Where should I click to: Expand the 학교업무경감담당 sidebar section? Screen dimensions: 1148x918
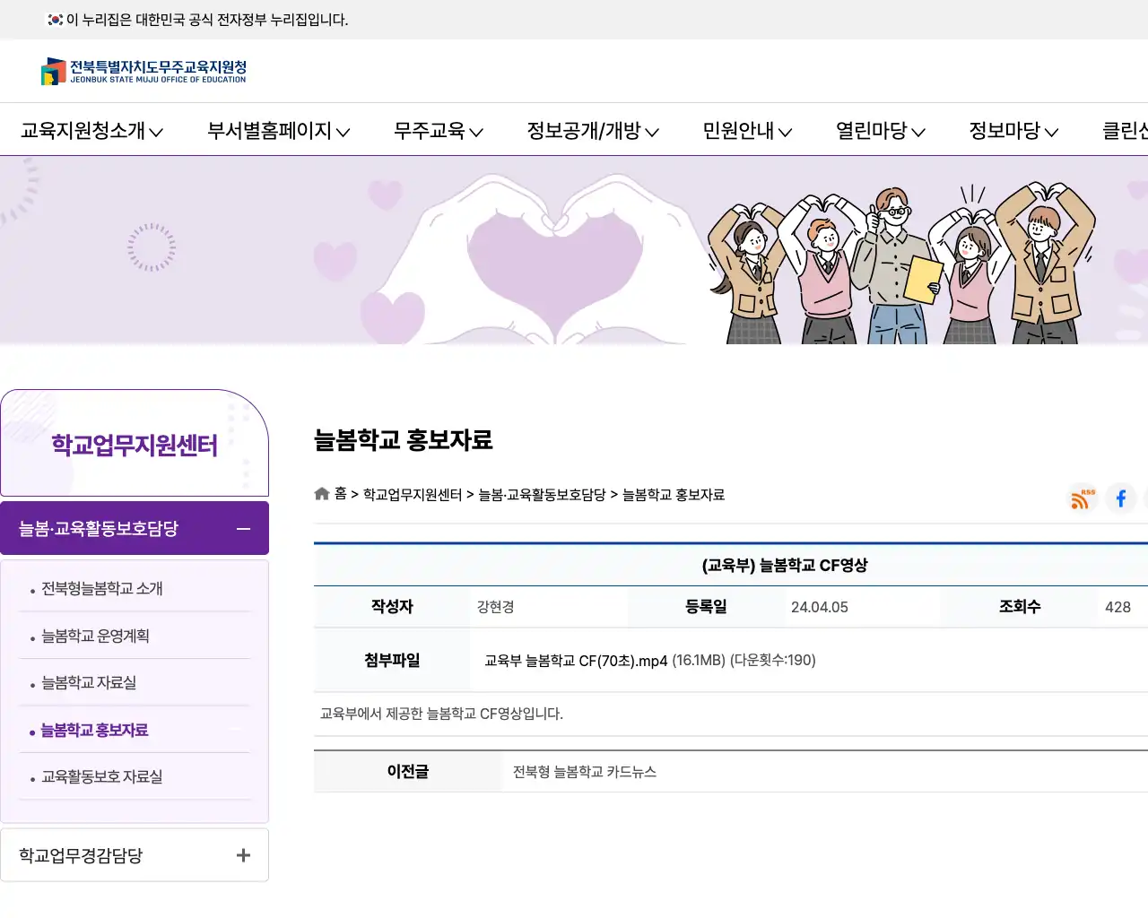pos(242,855)
